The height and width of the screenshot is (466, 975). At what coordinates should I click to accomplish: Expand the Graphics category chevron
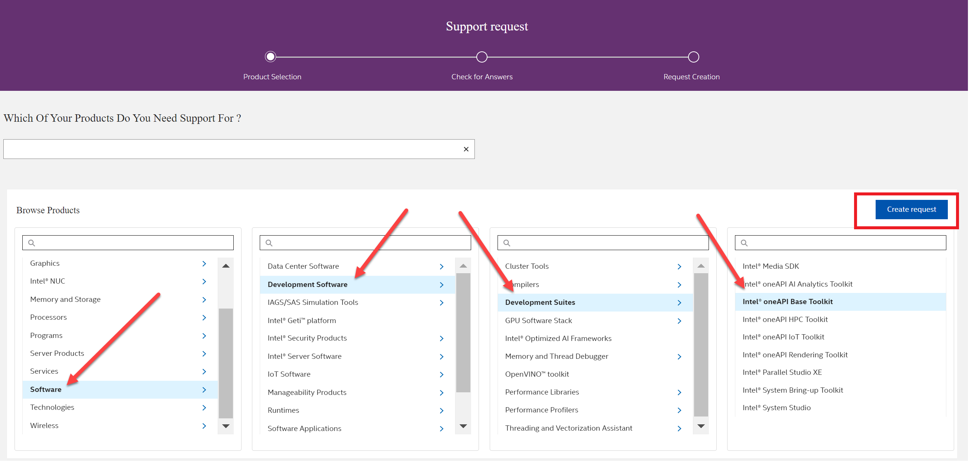click(x=204, y=264)
